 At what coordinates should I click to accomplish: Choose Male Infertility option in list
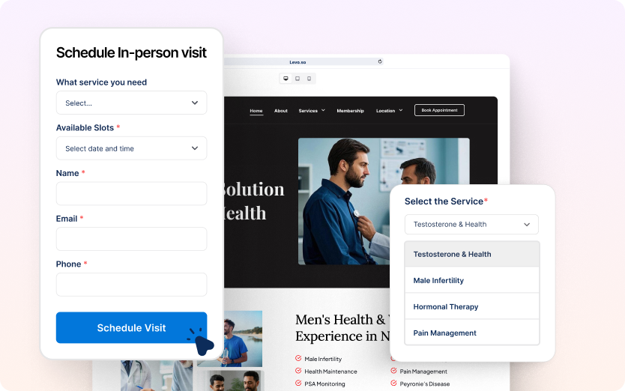[x=472, y=280]
